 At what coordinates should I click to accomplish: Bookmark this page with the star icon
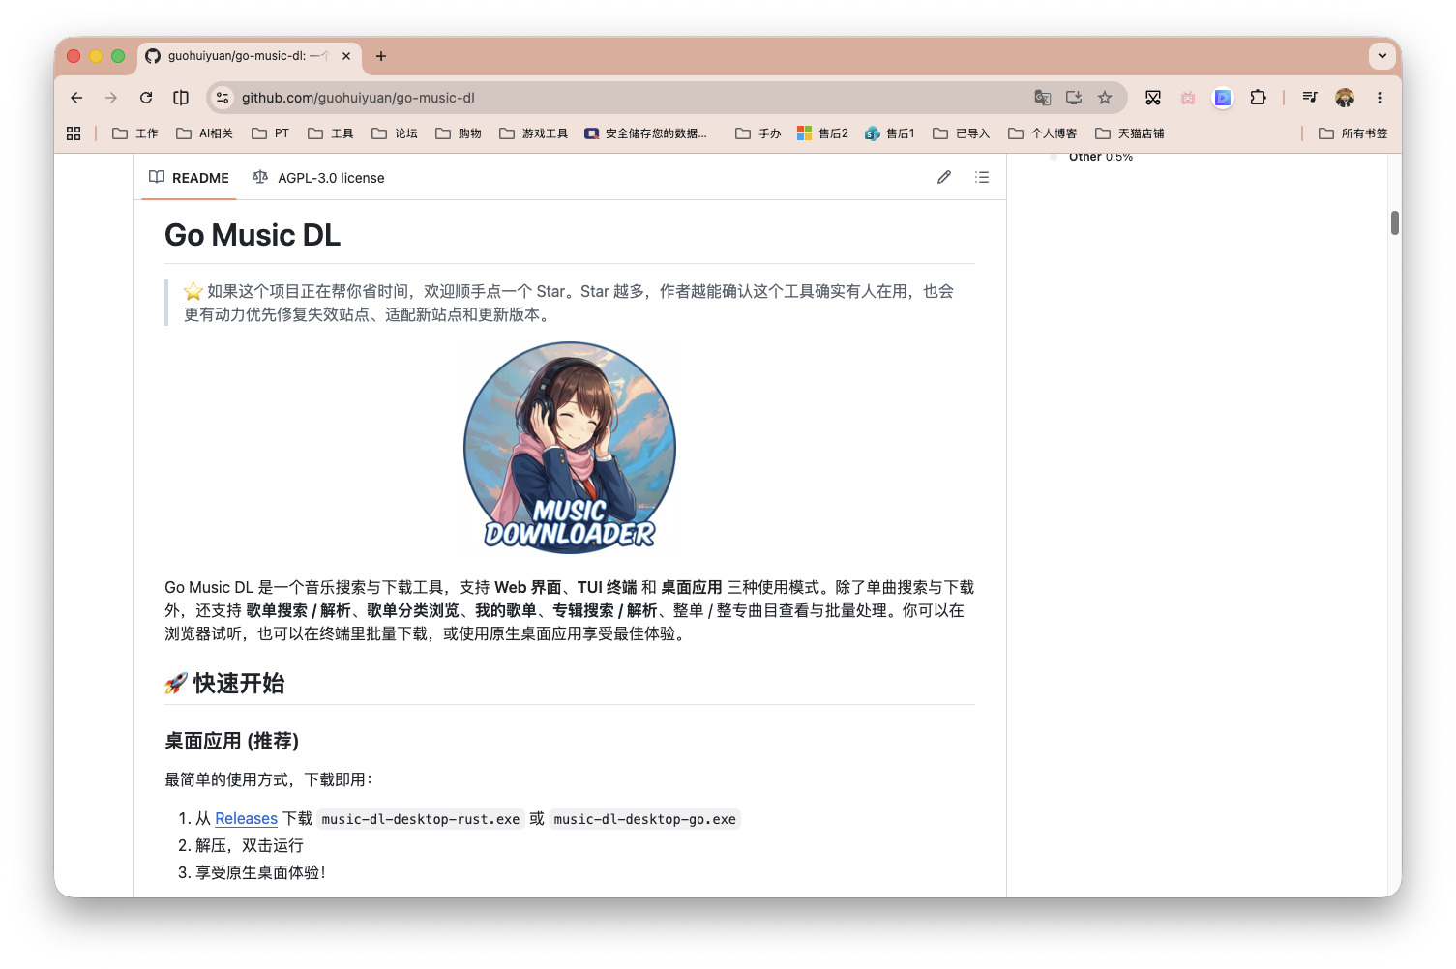point(1105,98)
